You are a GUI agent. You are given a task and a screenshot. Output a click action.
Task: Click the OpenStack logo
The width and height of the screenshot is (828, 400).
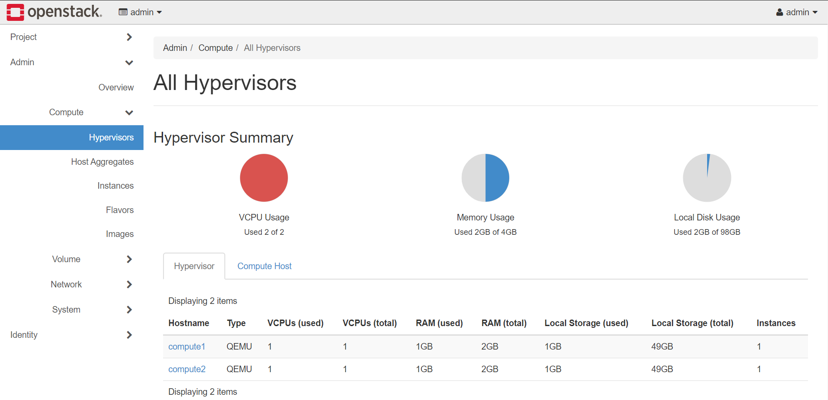[54, 12]
